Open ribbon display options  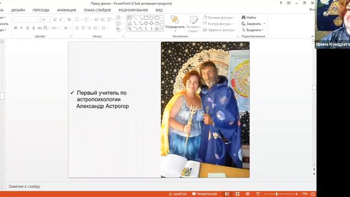pyautogui.click(x=289, y=3)
